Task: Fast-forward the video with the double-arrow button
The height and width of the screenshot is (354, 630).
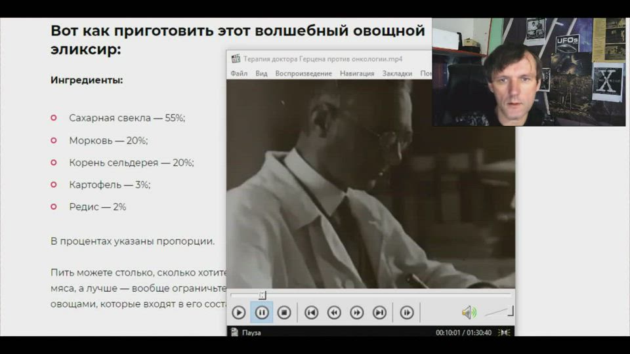Action: pos(356,313)
